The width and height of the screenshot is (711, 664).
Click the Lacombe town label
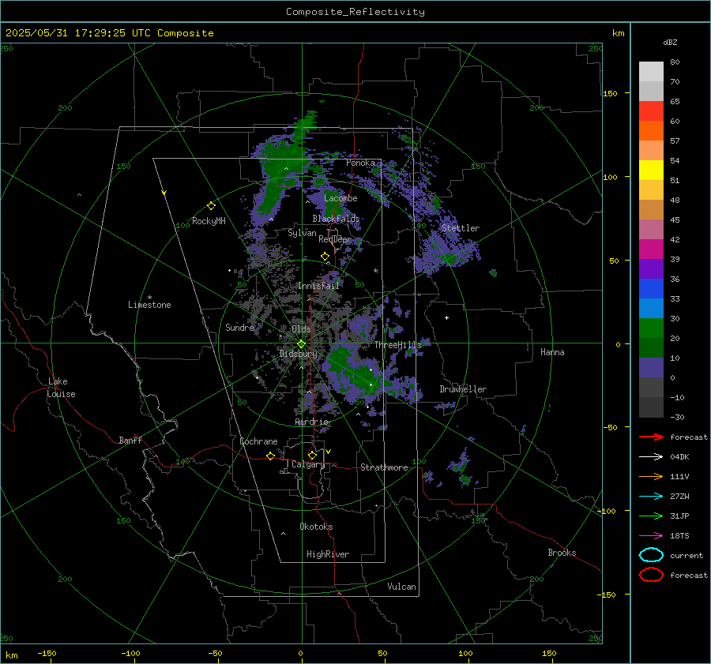(340, 198)
